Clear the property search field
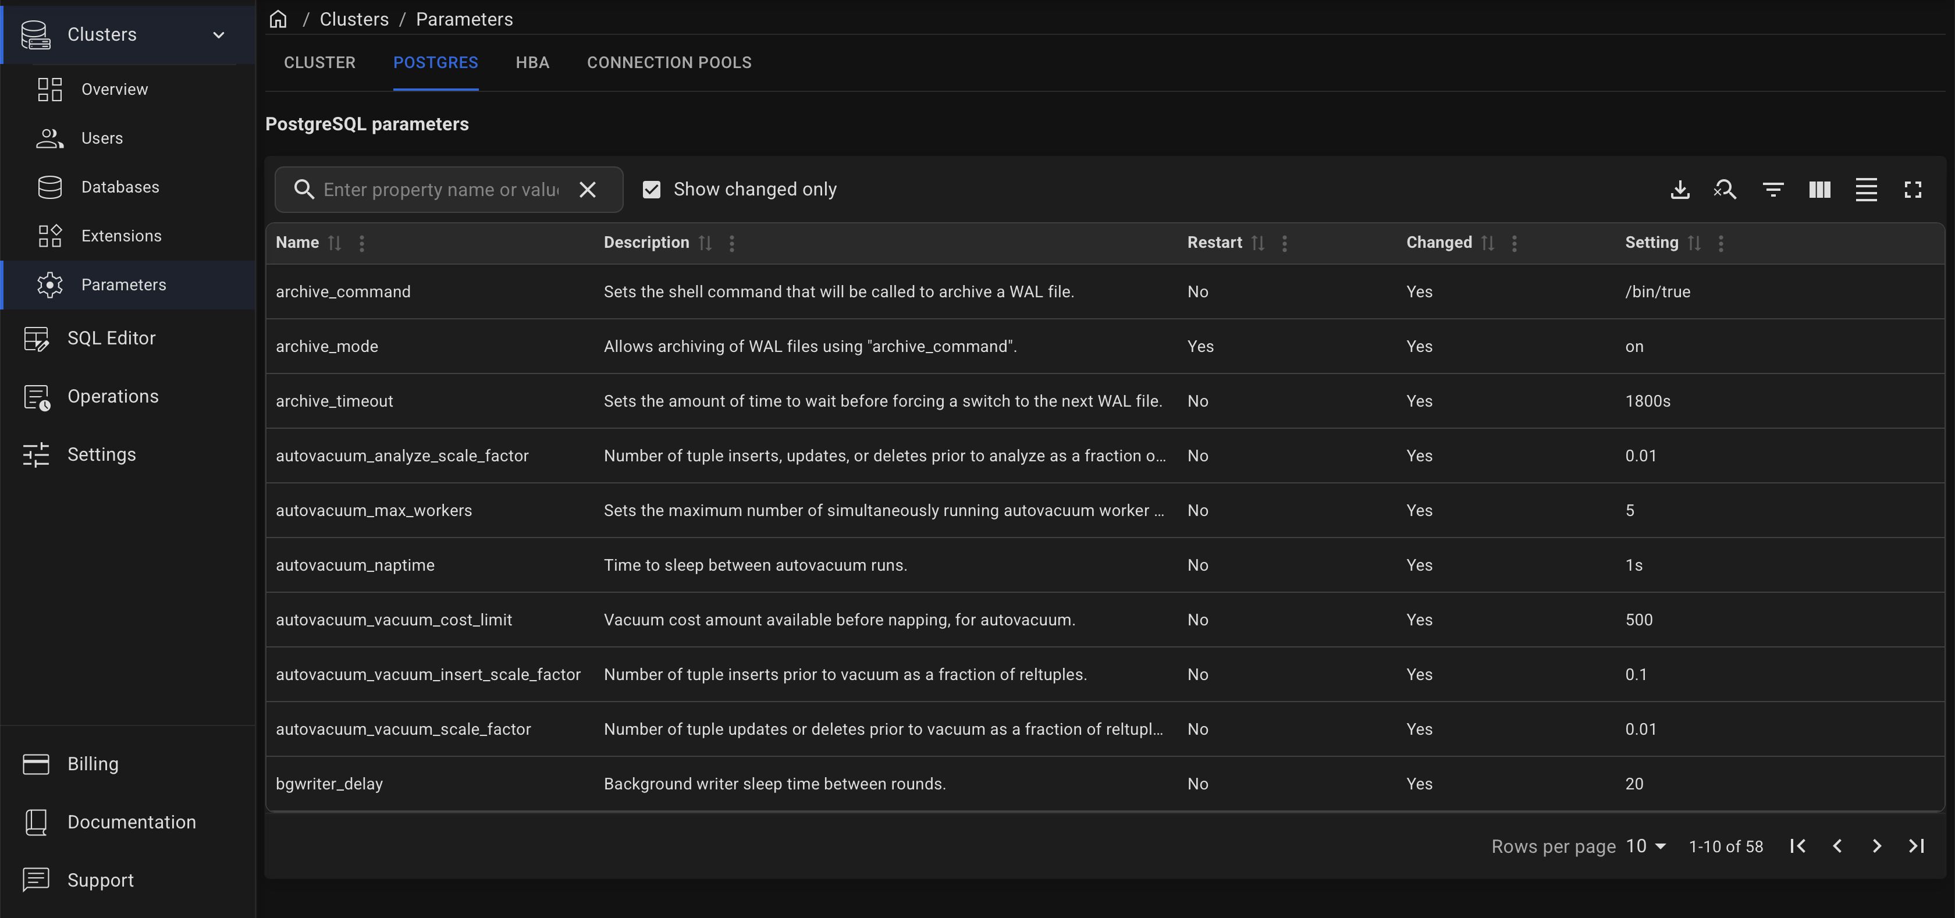 [588, 190]
